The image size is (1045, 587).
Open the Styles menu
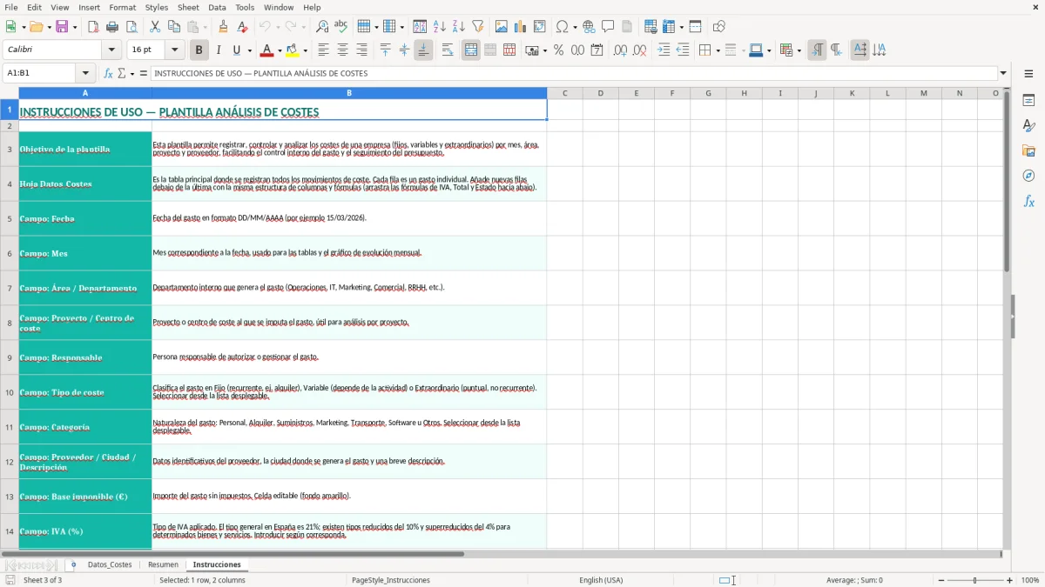pyautogui.click(x=157, y=7)
